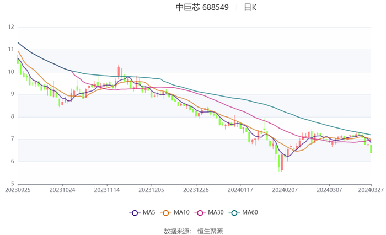Click the 恒生聚源 data source name
386x235 pixels.
pos(210,231)
